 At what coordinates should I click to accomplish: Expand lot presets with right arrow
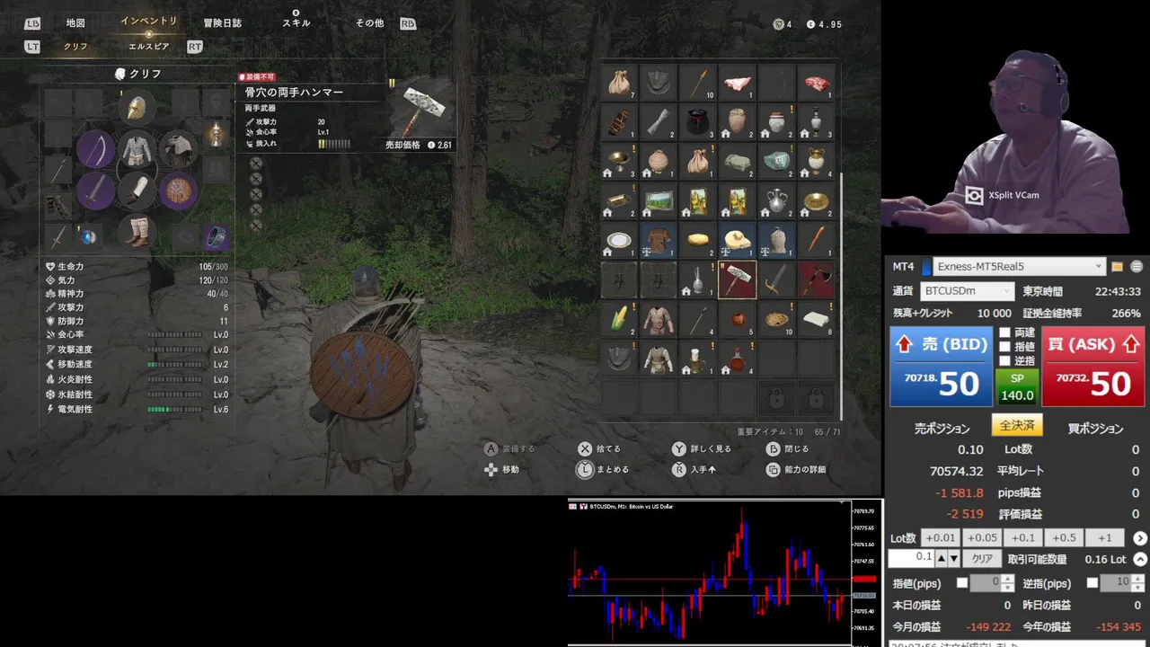[1140, 538]
